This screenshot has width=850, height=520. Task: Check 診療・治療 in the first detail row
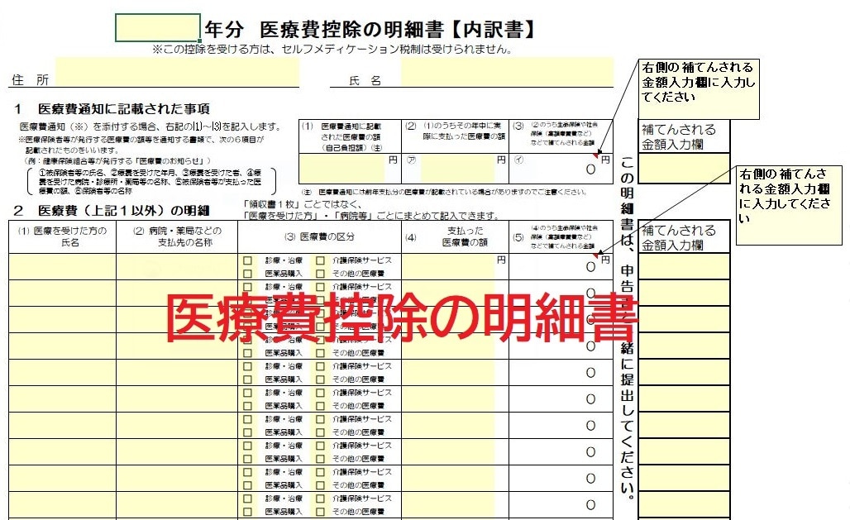click(x=248, y=260)
